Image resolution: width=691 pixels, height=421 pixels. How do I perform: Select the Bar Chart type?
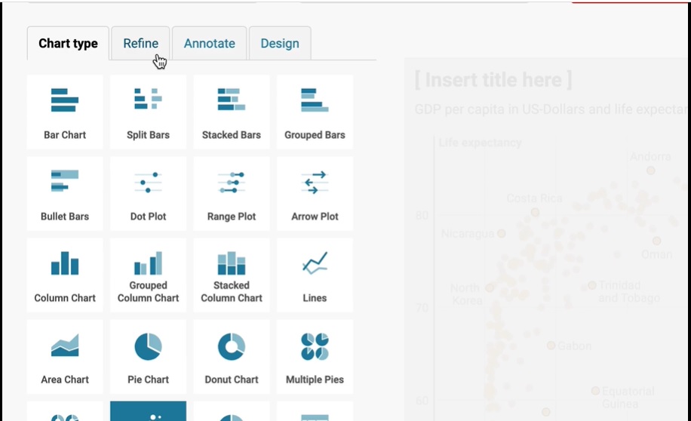tap(65, 112)
